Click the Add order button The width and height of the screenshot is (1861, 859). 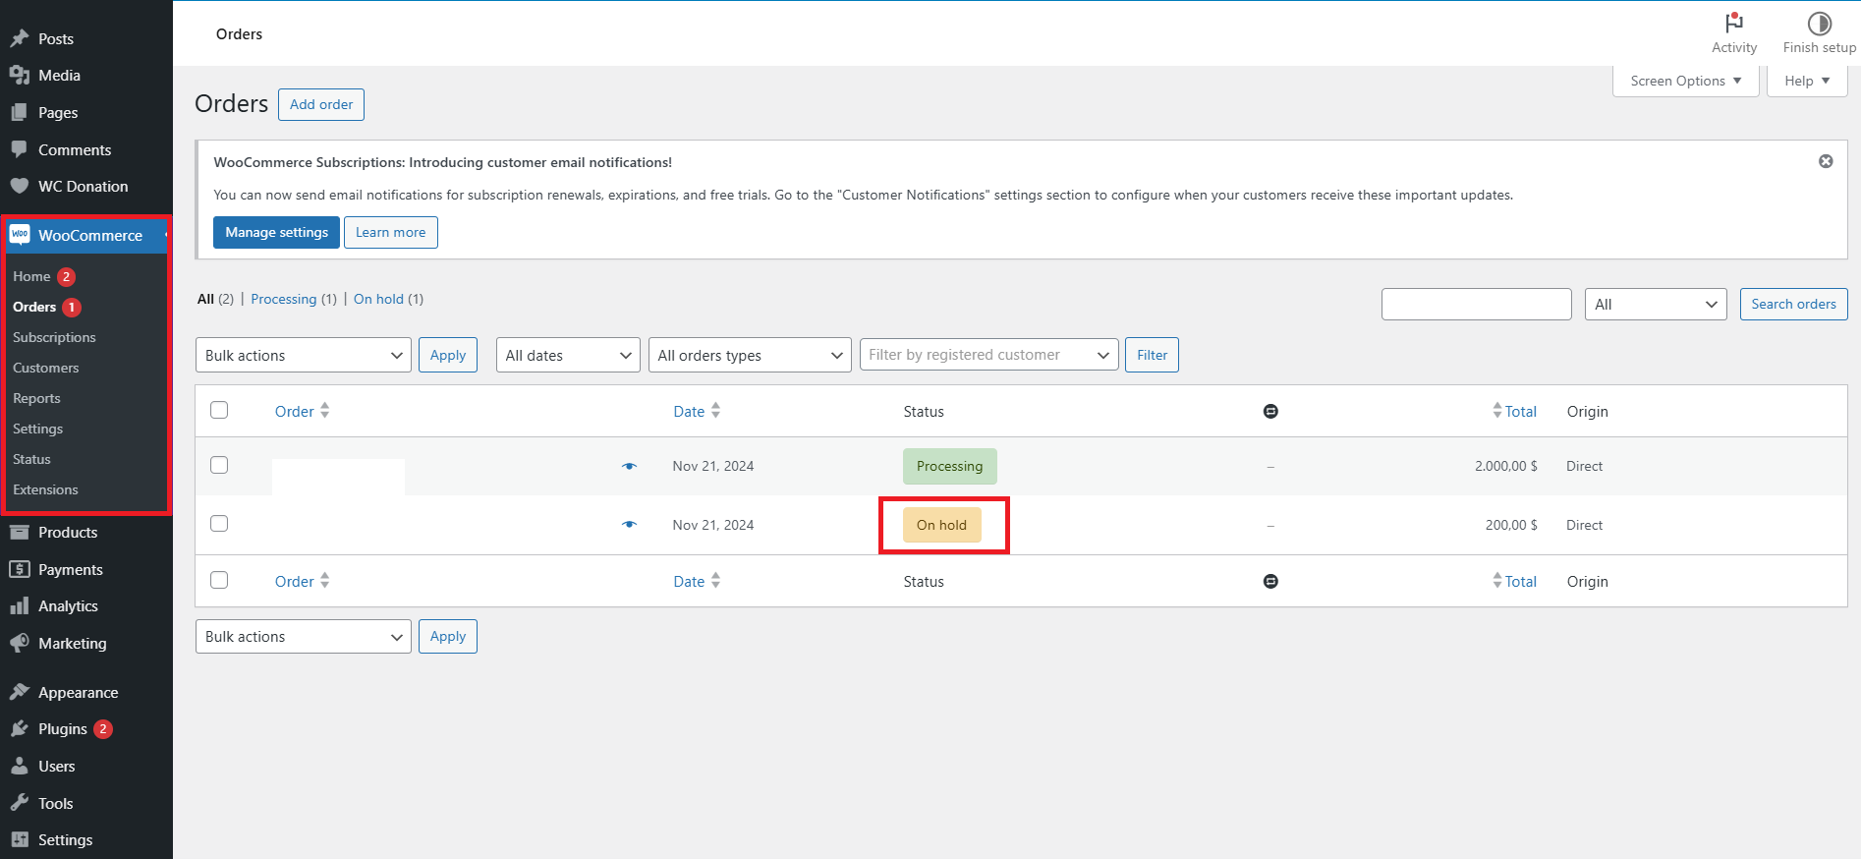click(x=321, y=104)
